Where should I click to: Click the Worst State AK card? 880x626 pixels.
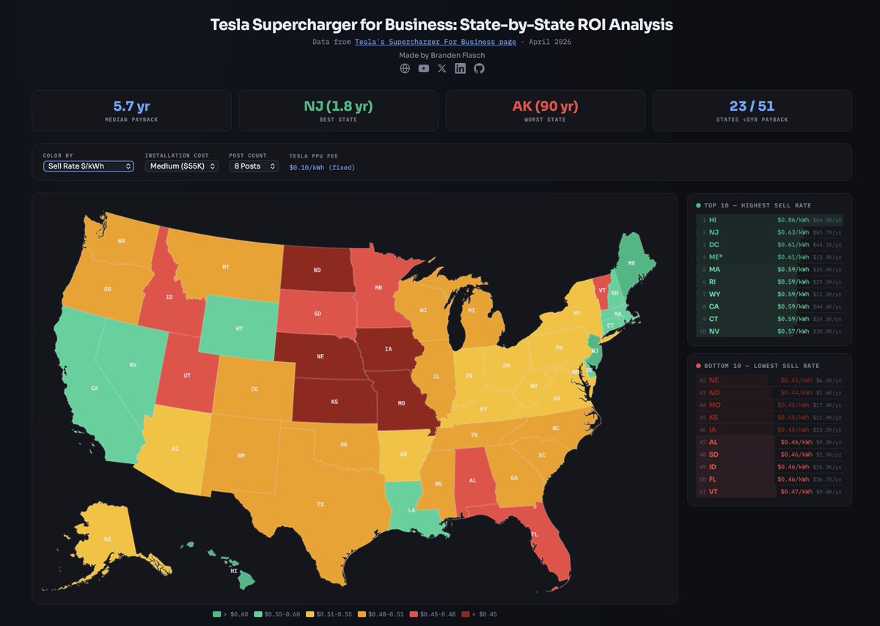(546, 111)
